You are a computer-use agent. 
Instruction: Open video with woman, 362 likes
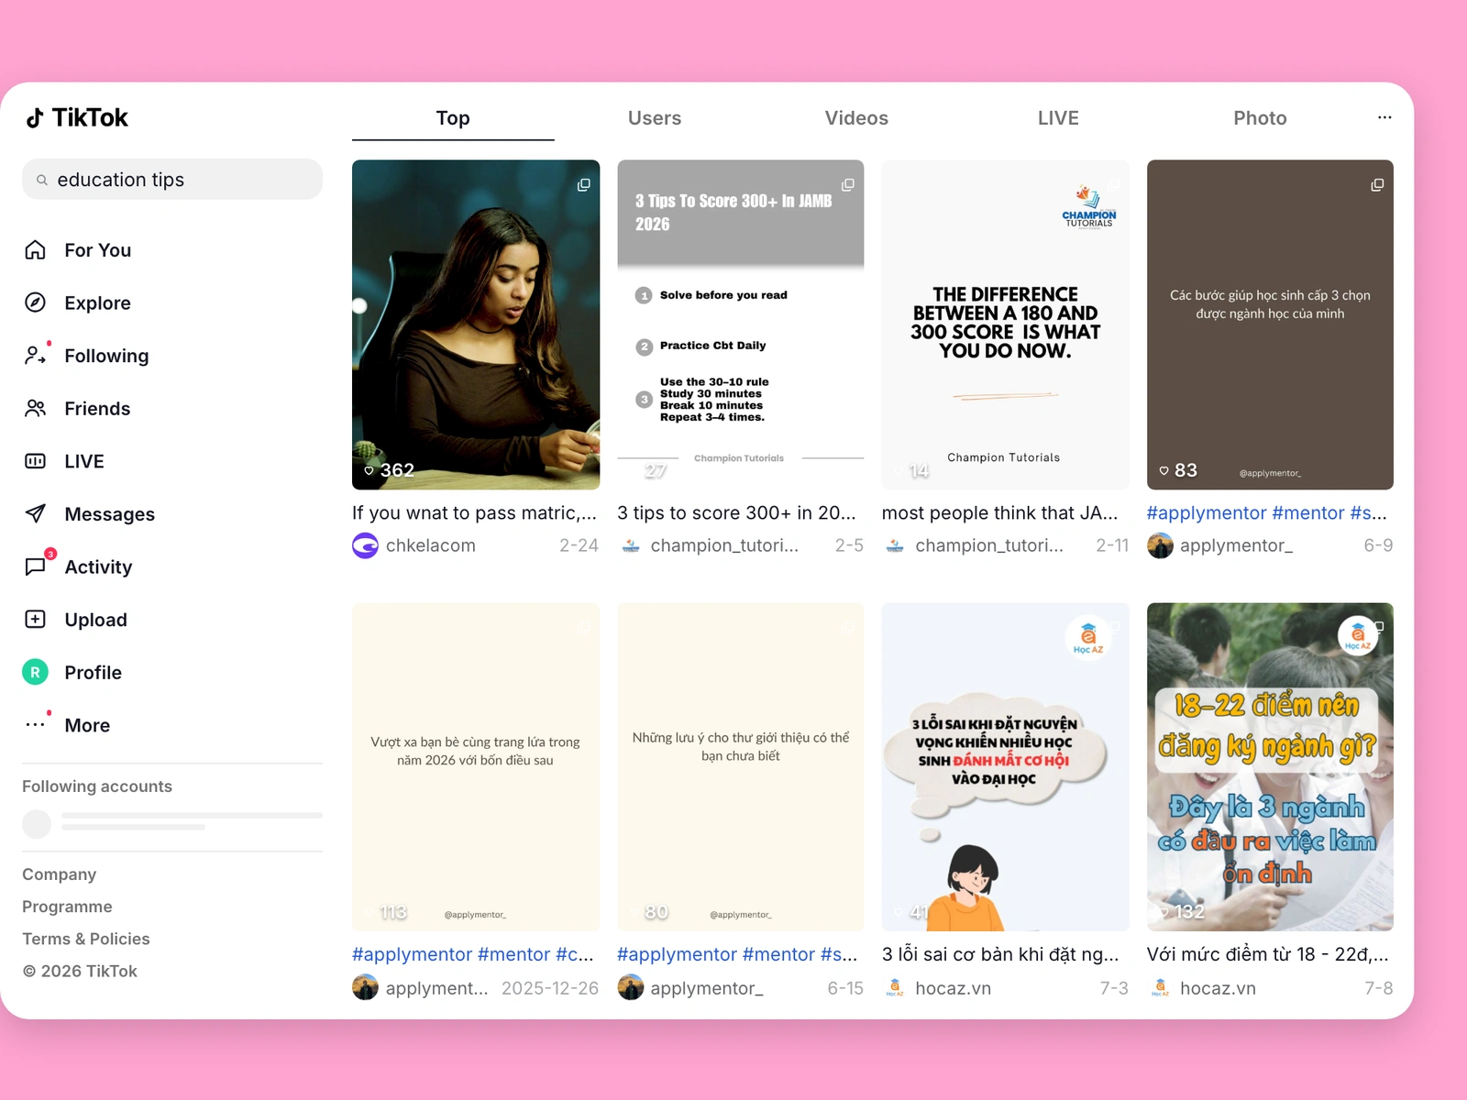476,324
